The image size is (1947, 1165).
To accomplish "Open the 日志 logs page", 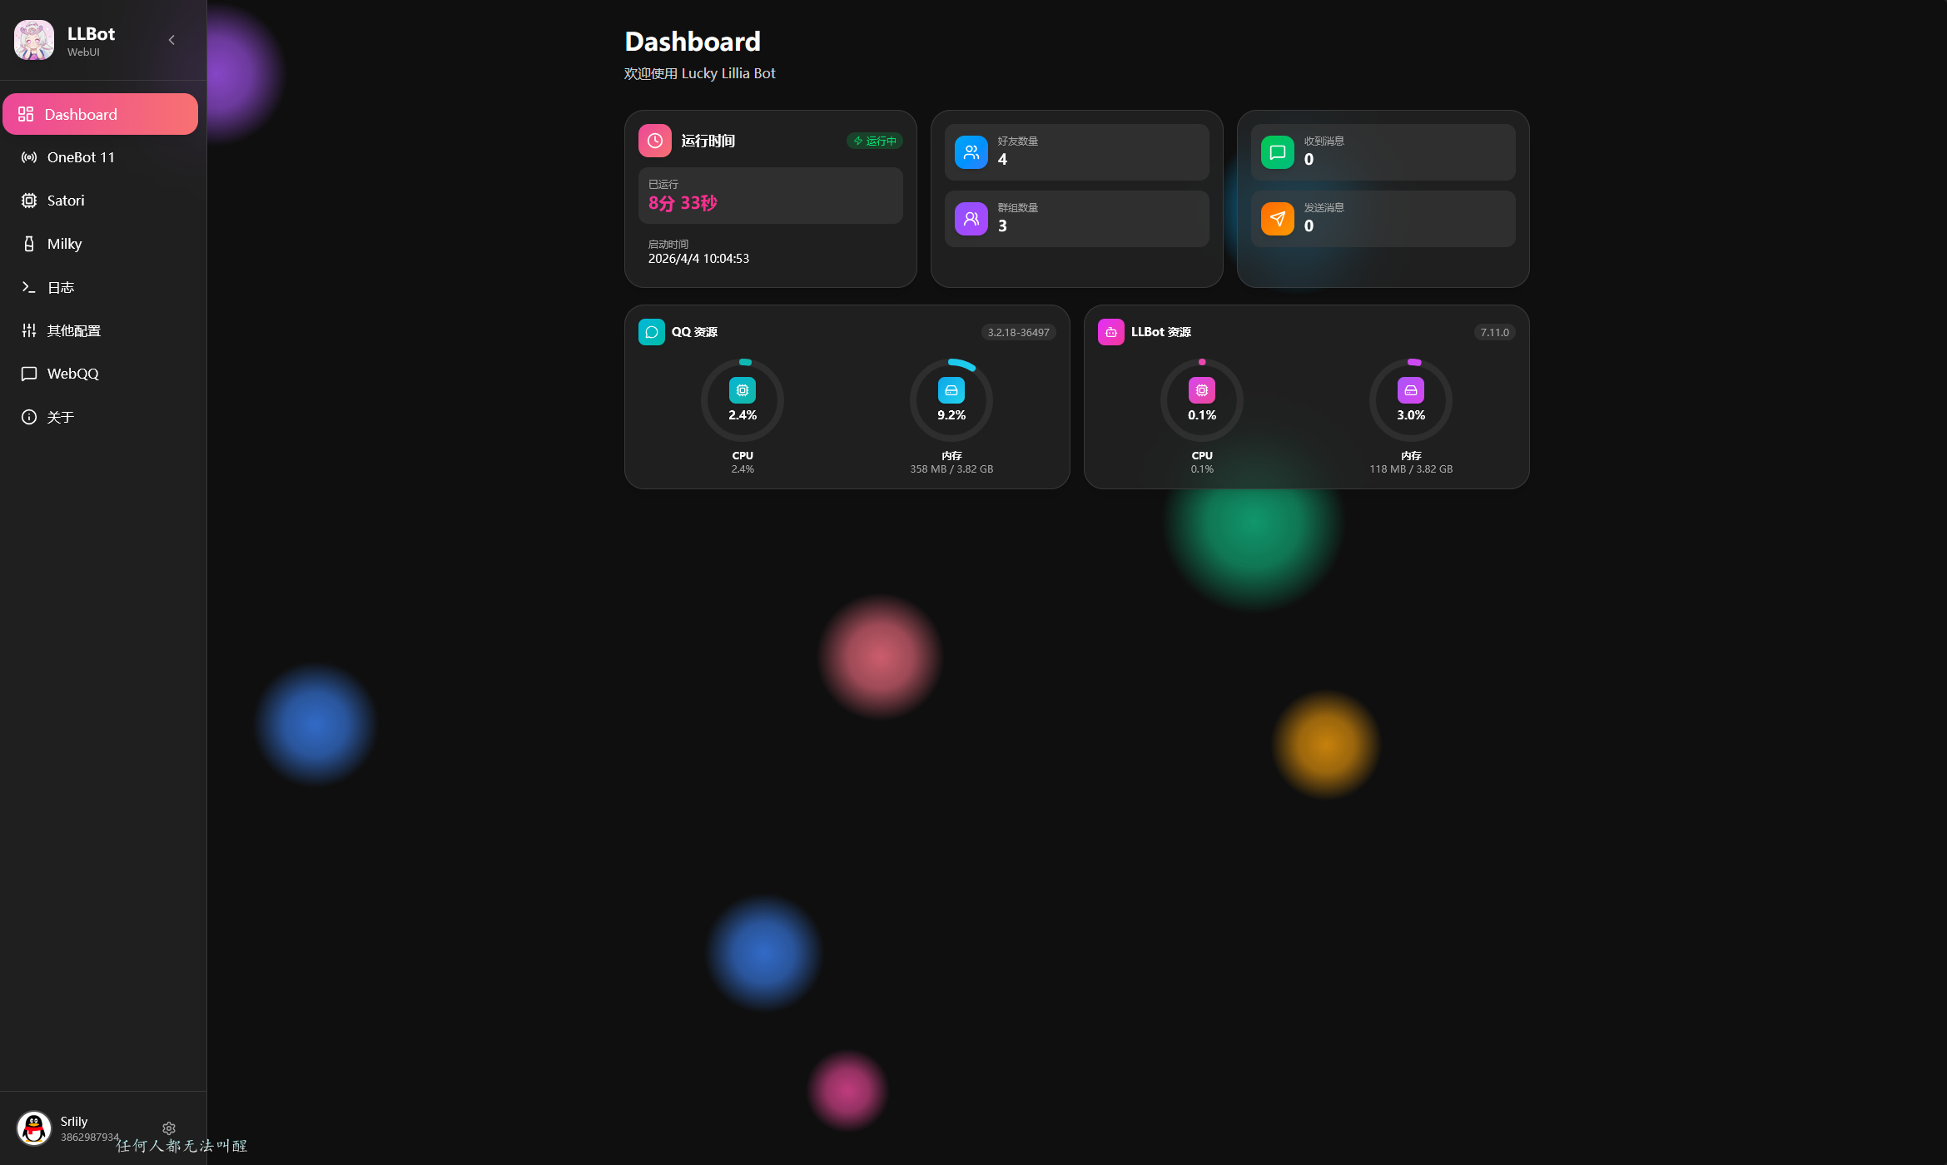I will pos(60,287).
